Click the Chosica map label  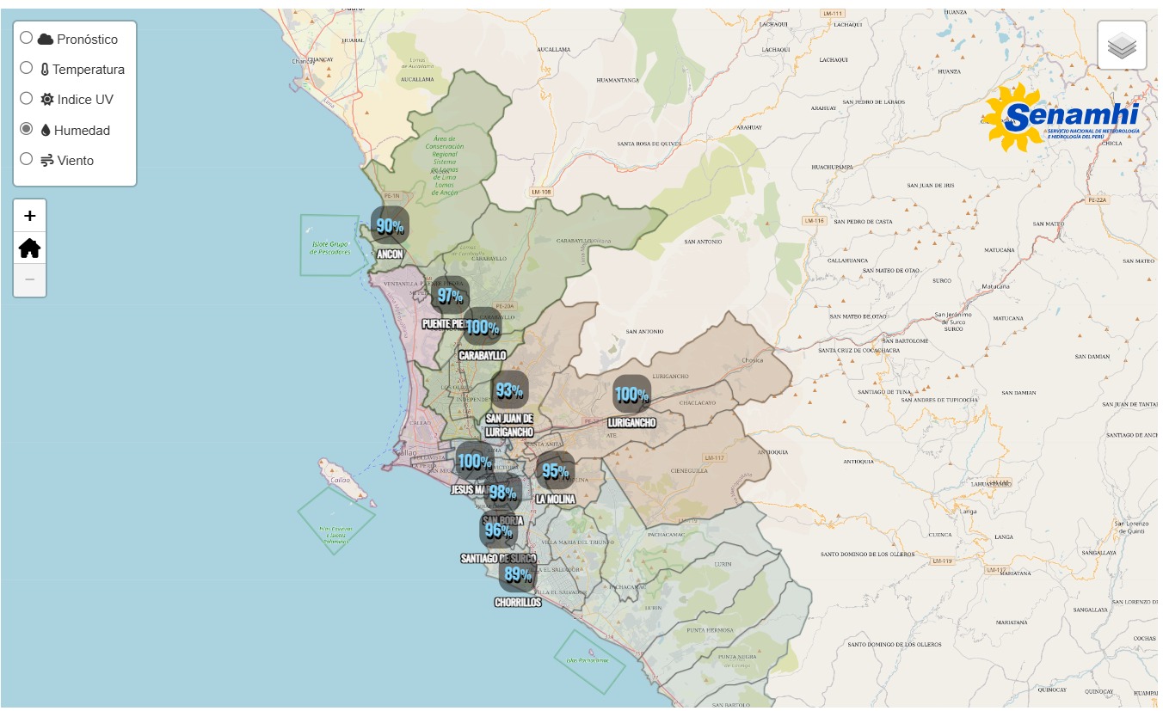(753, 360)
